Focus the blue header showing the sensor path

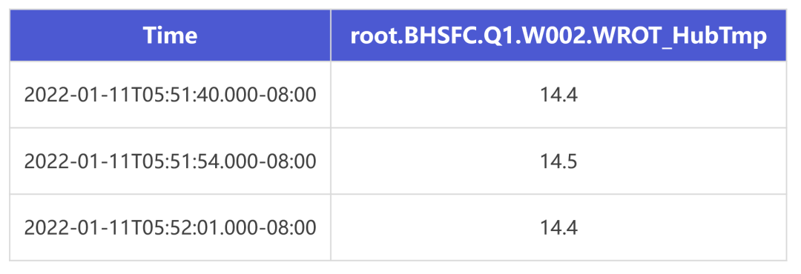click(558, 36)
